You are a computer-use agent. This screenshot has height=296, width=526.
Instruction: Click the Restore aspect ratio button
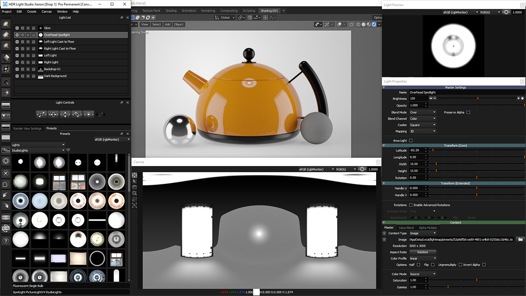pos(423,252)
